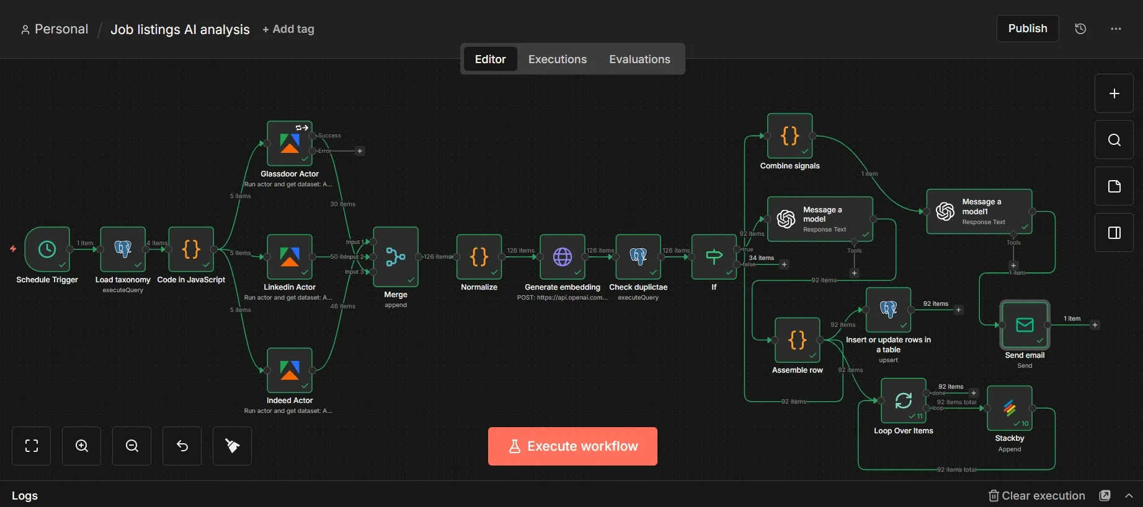Open the Generate embedding HTTP node
Image resolution: width=1143 pixels, height=507 pixels.
tap(563, 256)
